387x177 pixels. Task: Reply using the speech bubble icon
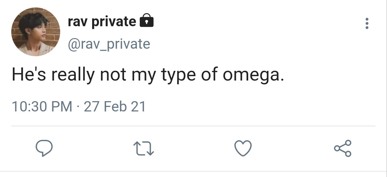click(x=44, y=148)
